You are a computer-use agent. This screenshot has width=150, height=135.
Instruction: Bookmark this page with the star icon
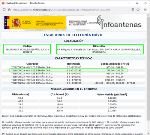click(138, 10)
